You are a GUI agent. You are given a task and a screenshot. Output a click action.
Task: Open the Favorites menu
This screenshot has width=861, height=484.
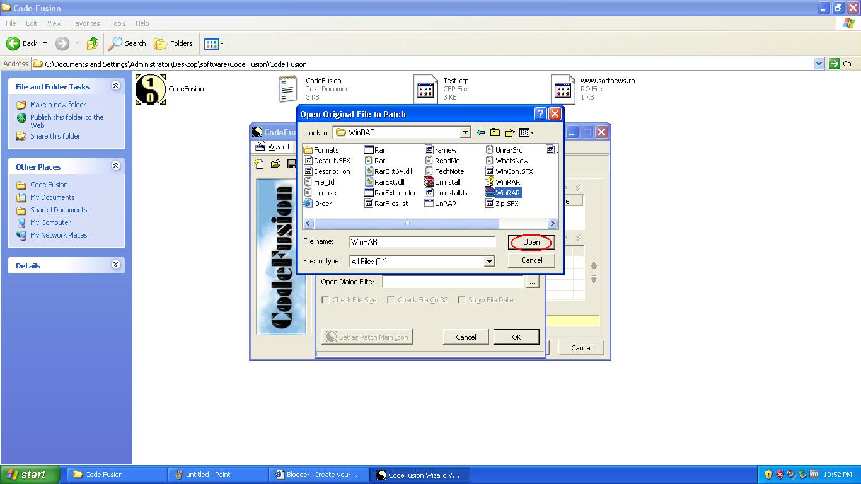[x=85, y=23]
